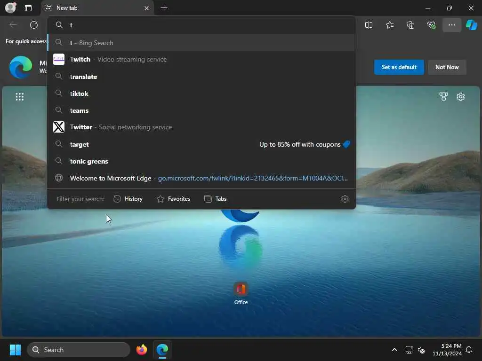482x361 pixels.
Task: Filter search by History
Action: point(128,199)
